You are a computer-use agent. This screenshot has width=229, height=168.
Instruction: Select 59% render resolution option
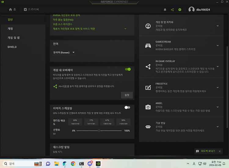123,122
